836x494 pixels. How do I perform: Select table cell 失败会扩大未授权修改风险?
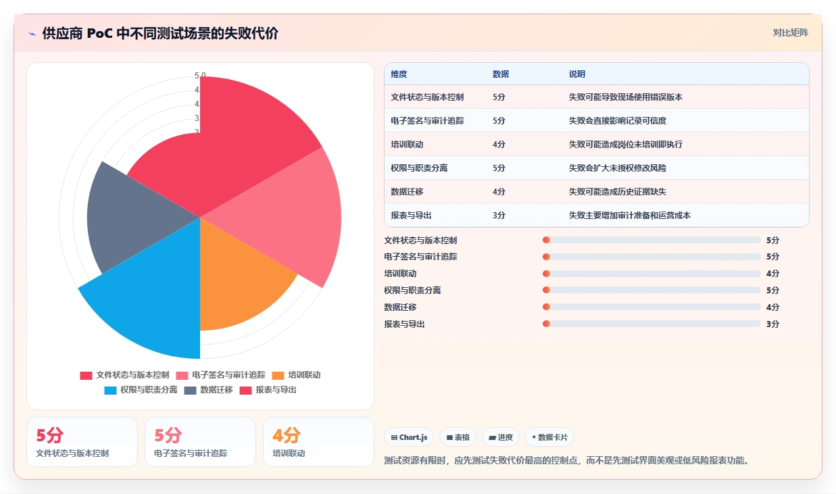(618, 168)
